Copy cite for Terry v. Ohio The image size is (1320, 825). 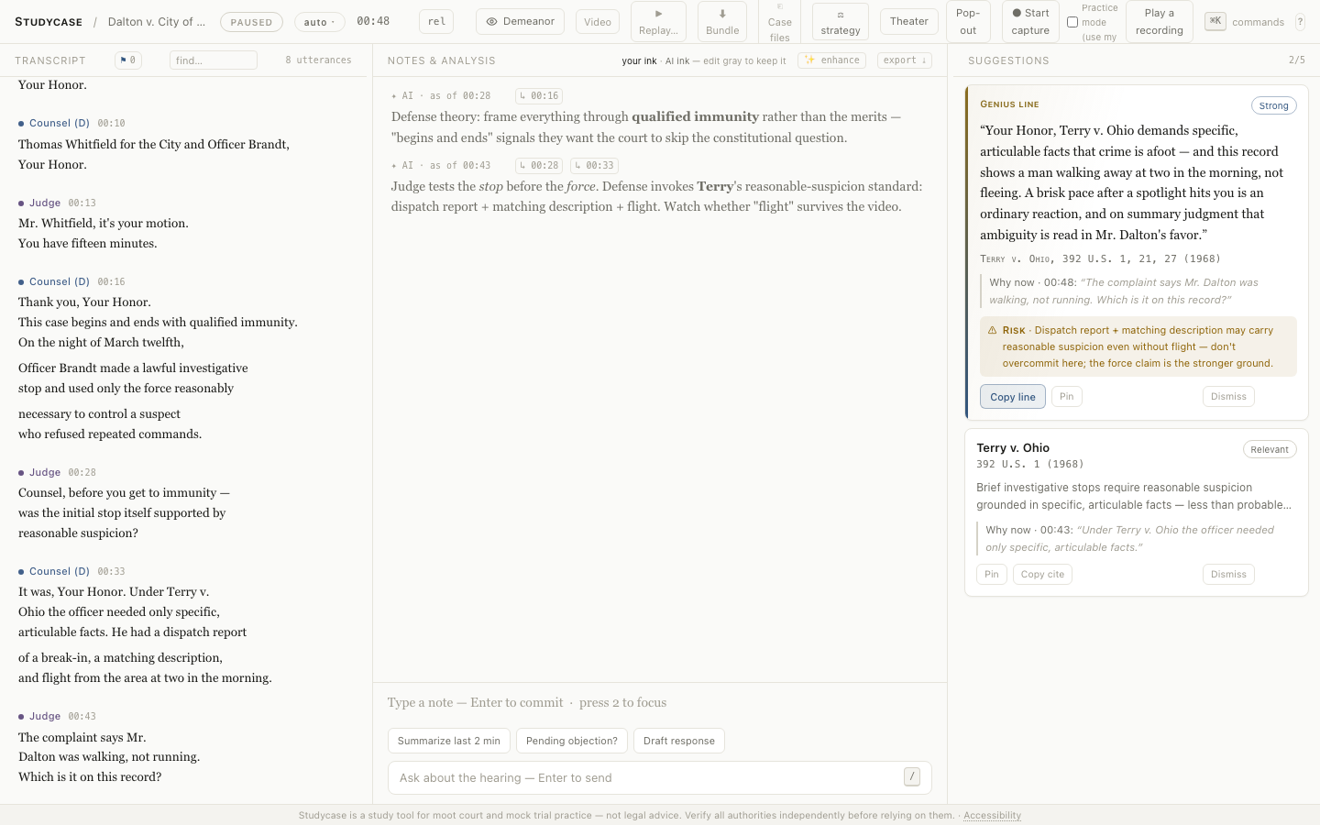point(1042,574)
